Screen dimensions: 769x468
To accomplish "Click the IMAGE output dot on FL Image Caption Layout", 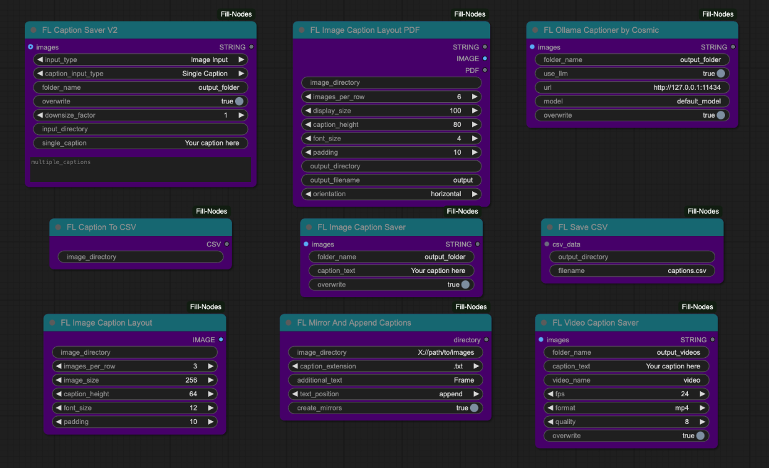I will [220, 339].
